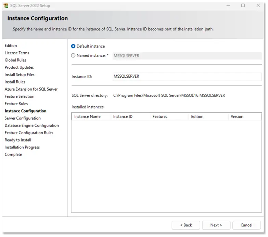Click the Instance ID column header
Image resolution: width=268 pixels, height=237 pixels.
pyautogui.click(x=130, y=117)
